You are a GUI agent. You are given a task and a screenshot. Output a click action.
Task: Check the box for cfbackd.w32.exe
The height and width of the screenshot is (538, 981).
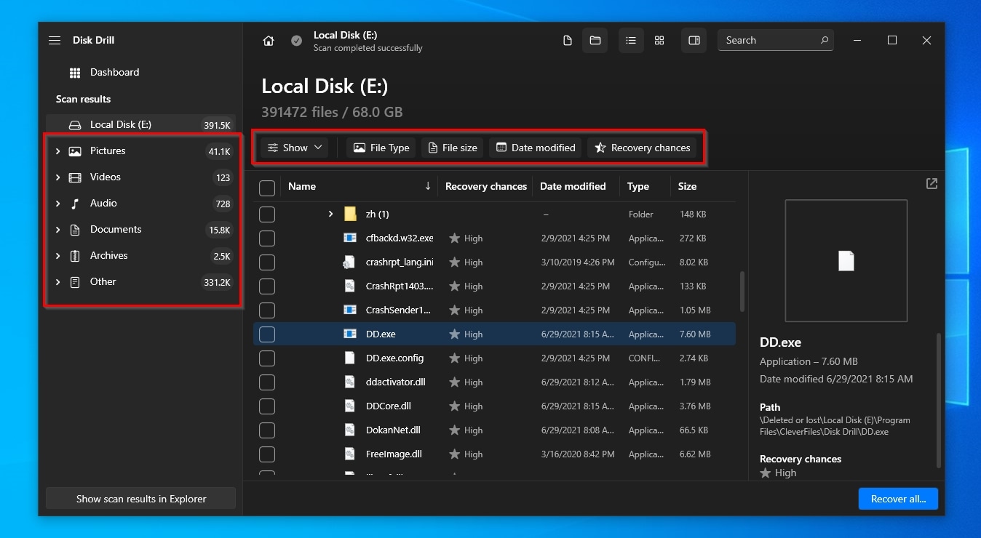267,238
